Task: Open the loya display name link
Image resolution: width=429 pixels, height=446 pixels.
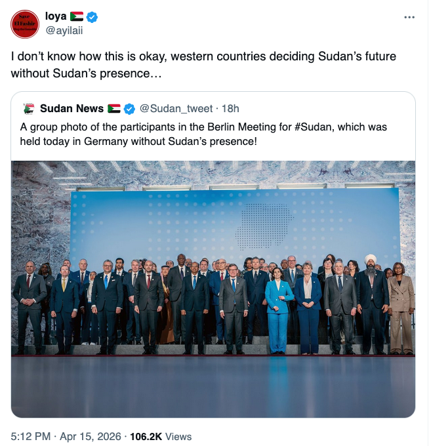Action: (55, 16)
